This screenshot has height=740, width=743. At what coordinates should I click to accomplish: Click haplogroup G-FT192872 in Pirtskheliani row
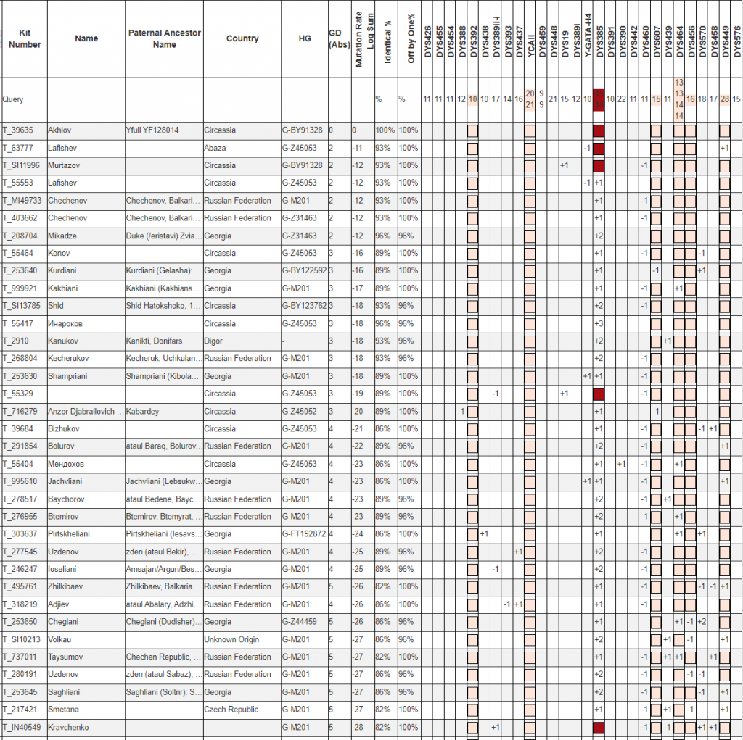[x=304, y=534]
